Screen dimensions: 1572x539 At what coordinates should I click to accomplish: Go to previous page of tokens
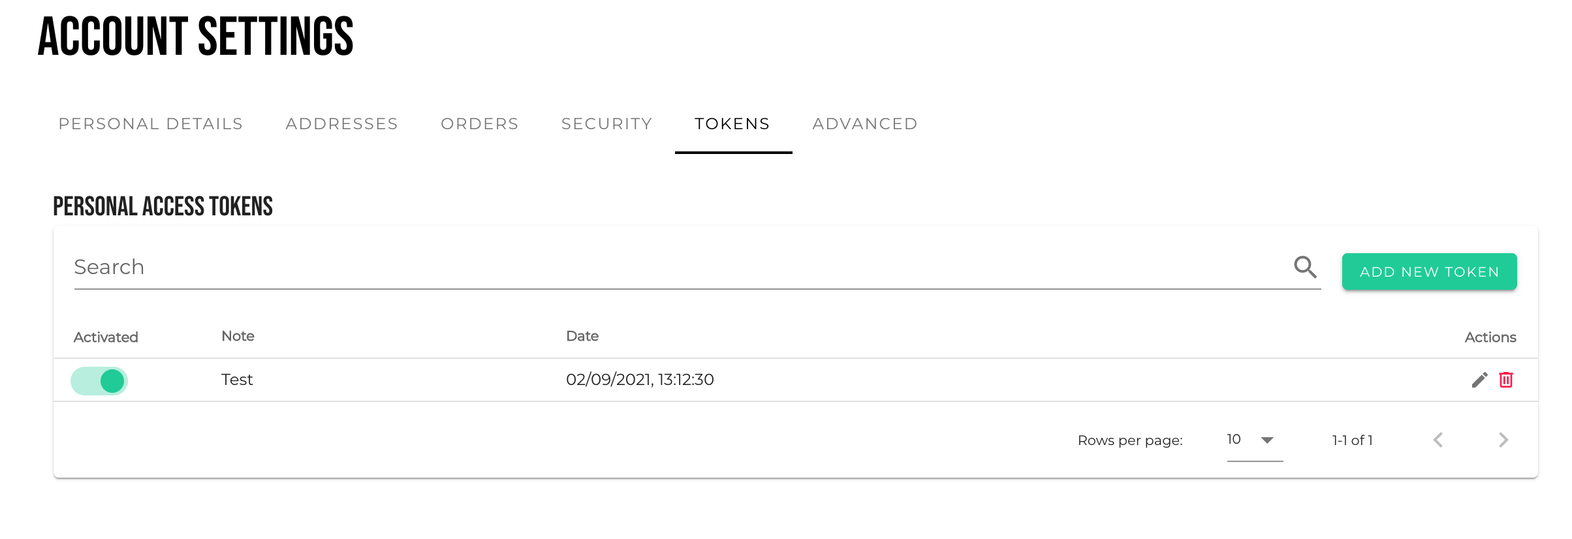click(1438, 440)
